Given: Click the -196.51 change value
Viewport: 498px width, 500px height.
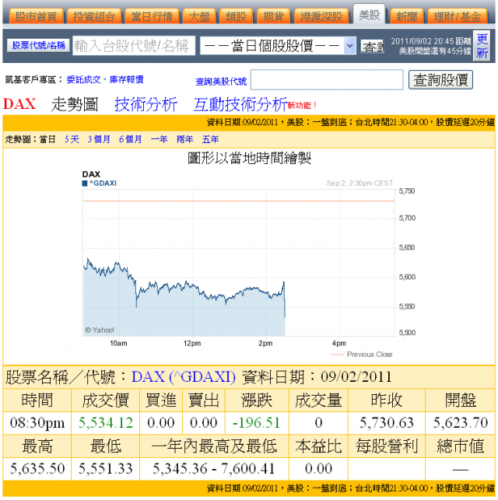Looking at the screenshot, I should point(257,423).
